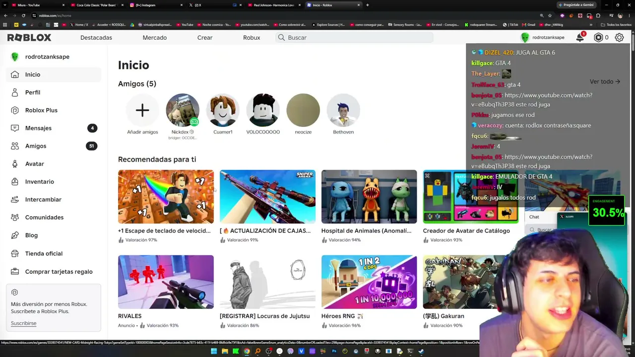
Task: Switch to the Instagram tab
Action: click(156, 5)
